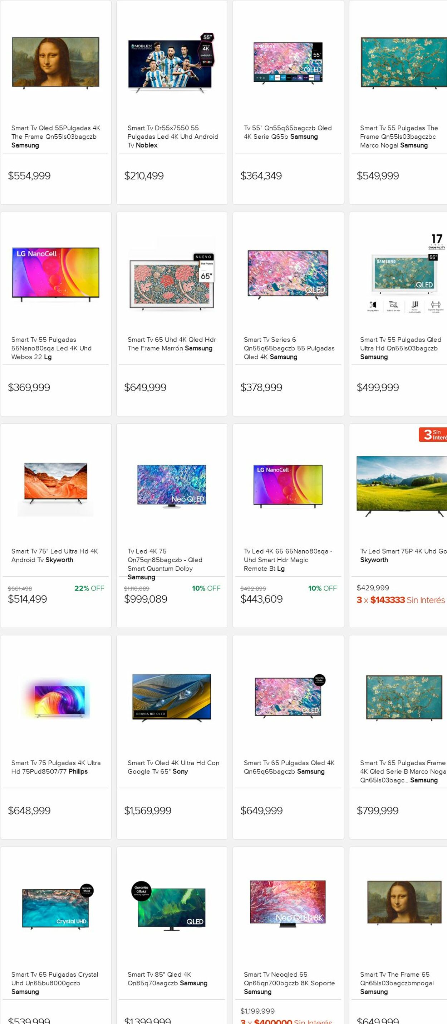The image size is (447, 1024).
Task: Open the Noblex Dr55x7550 TV image
Action: tap(172, 63)
